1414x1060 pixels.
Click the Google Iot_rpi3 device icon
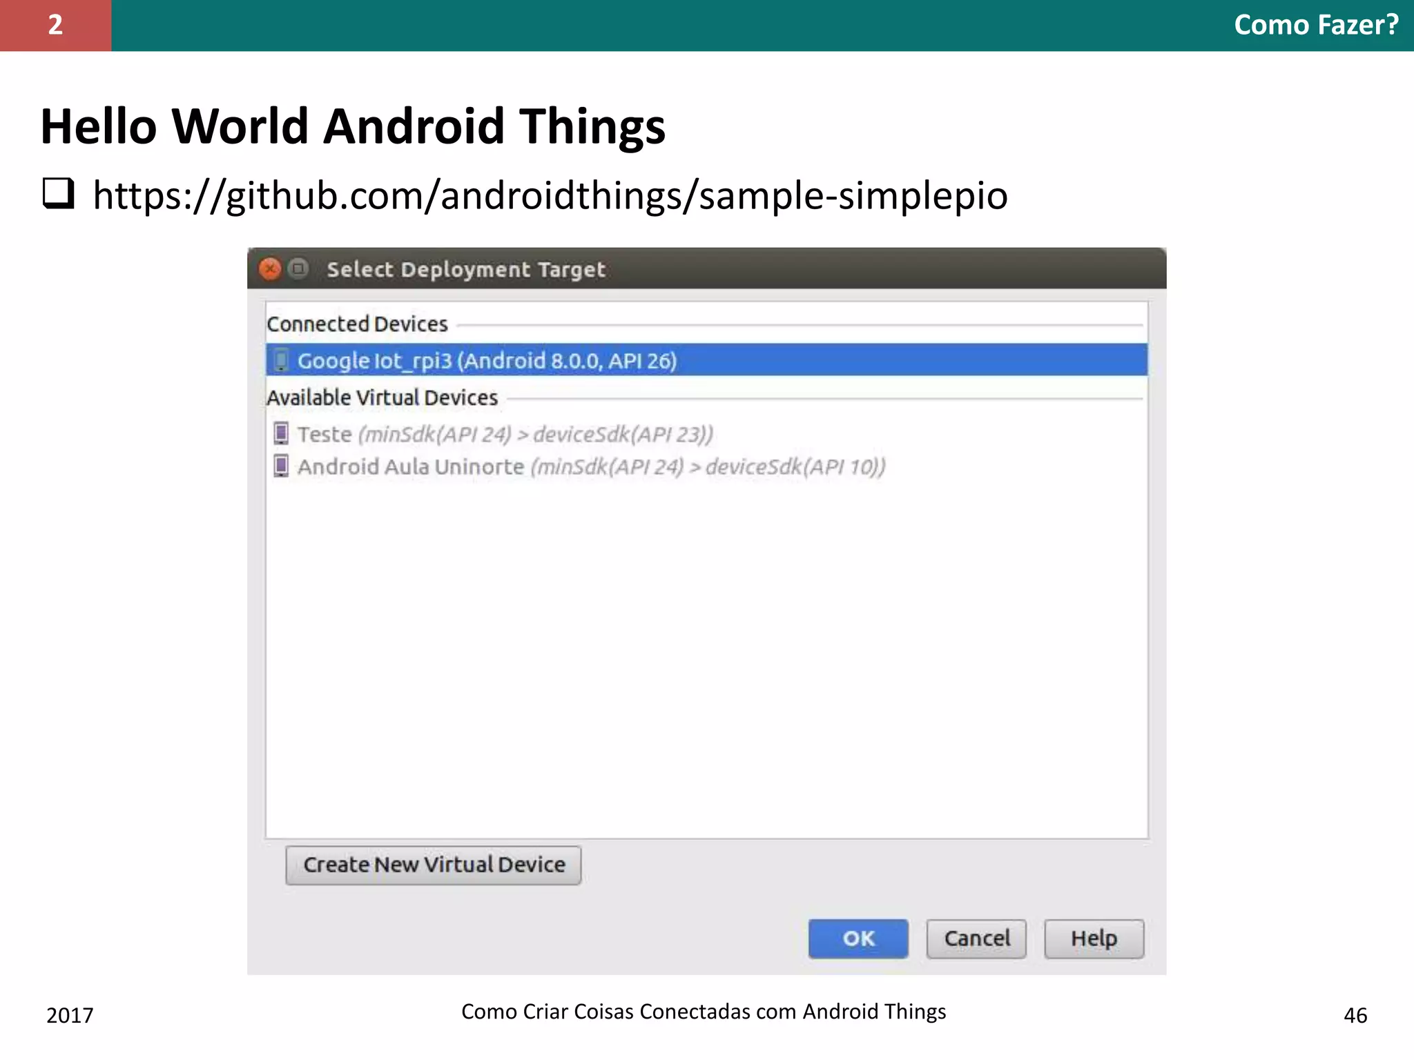click(x=281, y=360)
